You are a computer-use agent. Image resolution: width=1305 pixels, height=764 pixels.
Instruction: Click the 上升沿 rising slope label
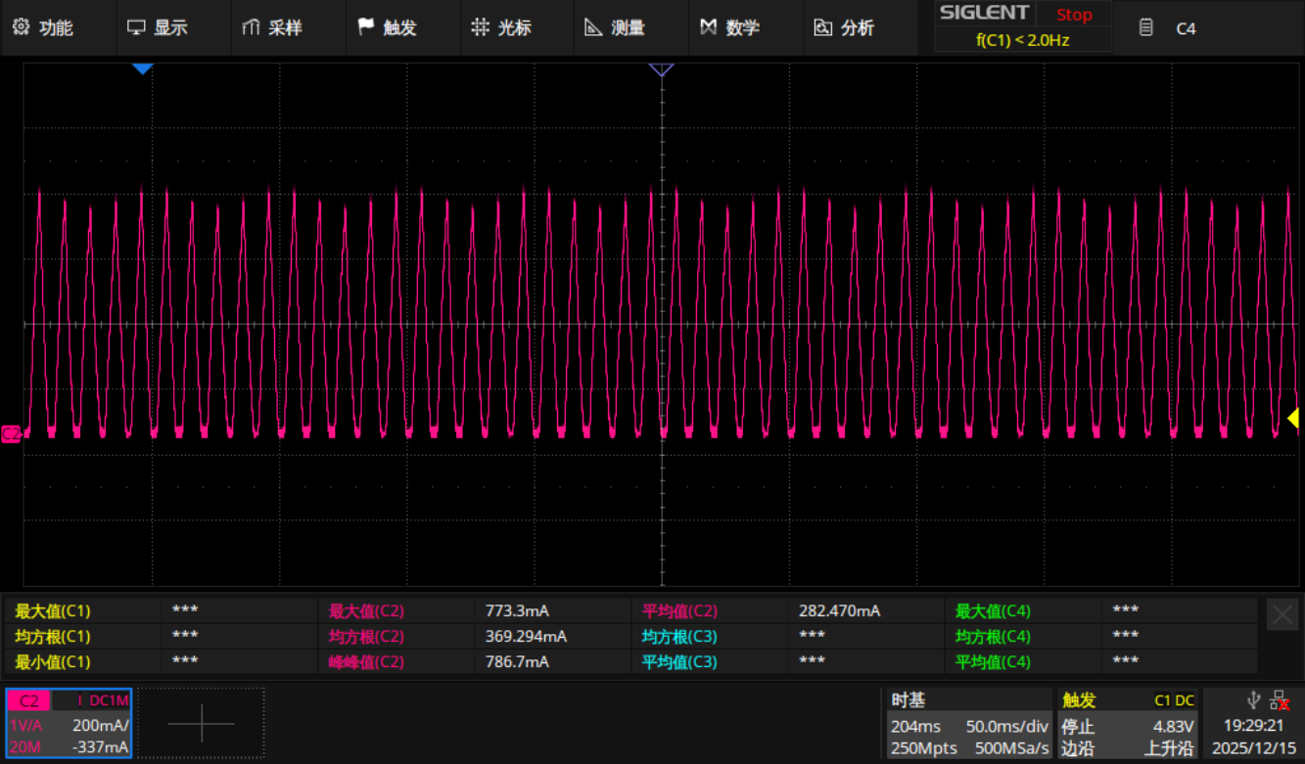coord(1170,748)
